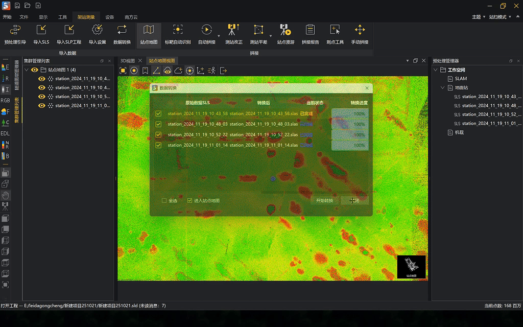Open the 设备 ribbon tab
The image size is (523, 327).
[x=110, y=17]
